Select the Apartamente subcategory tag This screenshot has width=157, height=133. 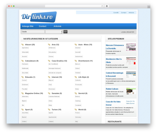tap(52, 117)
